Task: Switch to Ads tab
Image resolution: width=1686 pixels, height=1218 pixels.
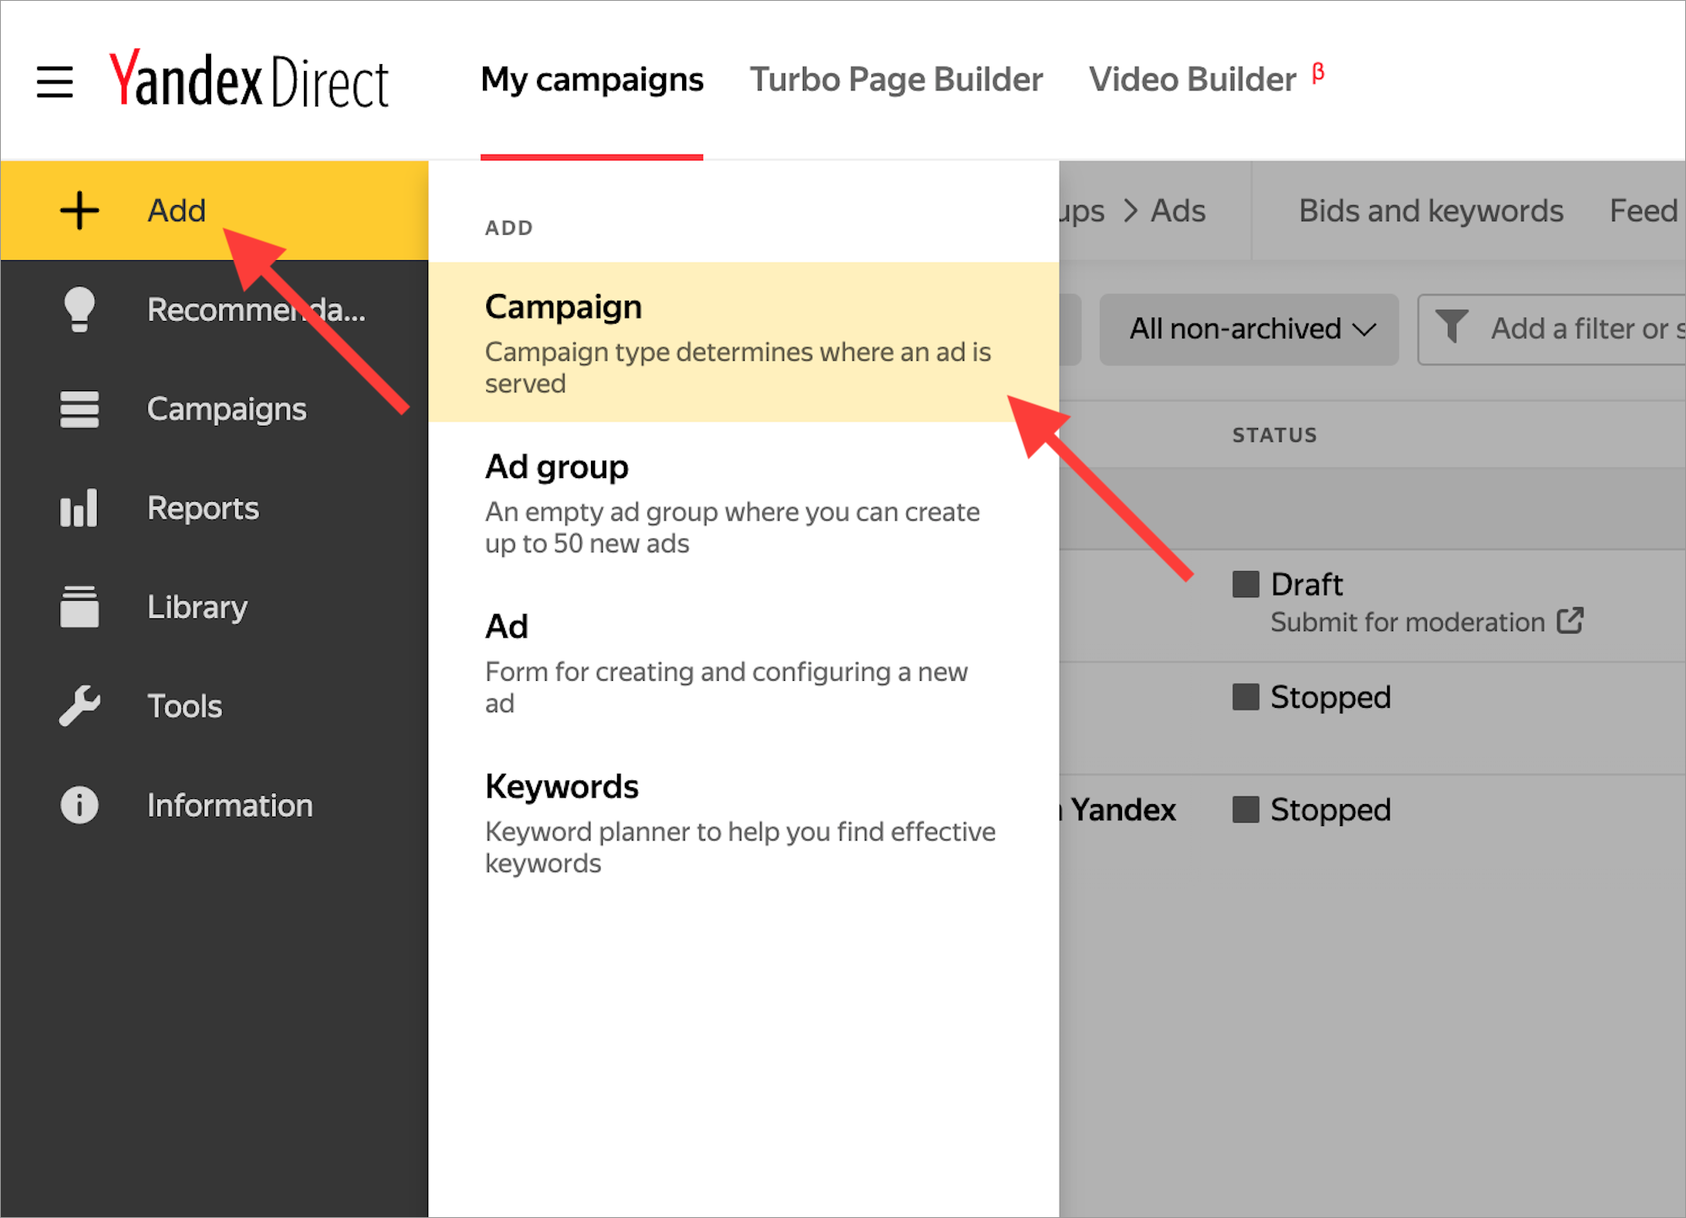Action: [x=1178, y=210]
